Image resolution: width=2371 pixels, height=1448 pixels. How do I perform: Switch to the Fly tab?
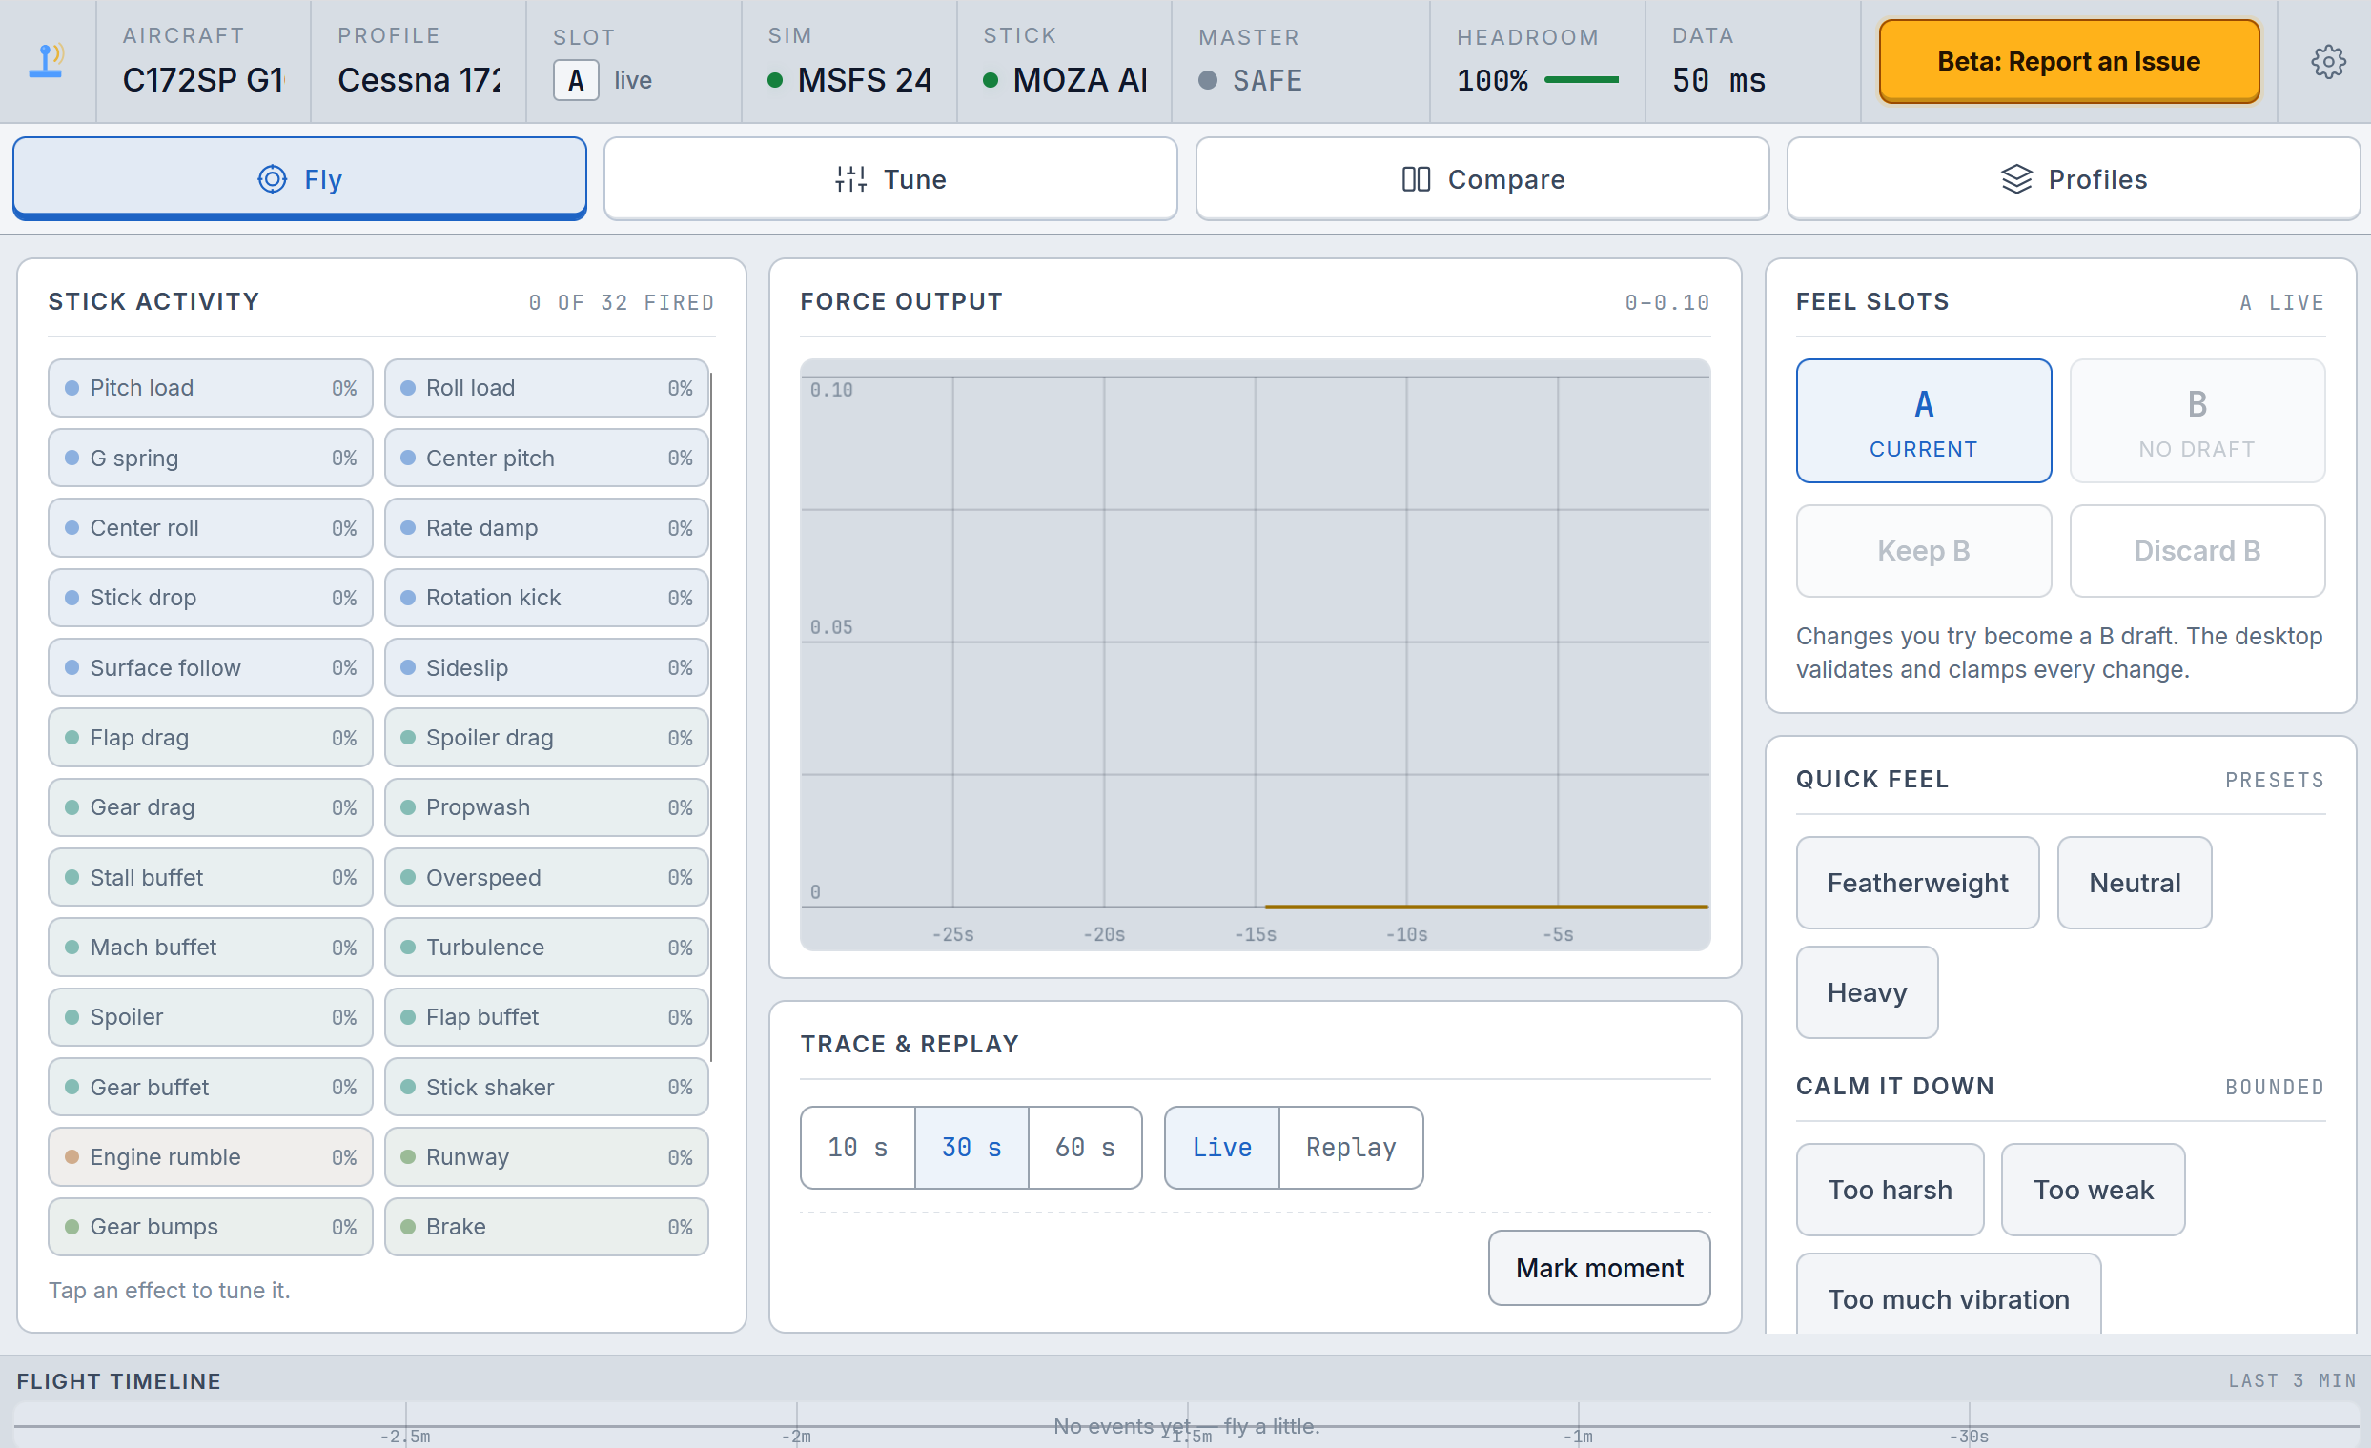click(x=299, y=179)
